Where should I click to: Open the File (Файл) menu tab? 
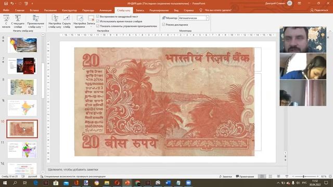(x=6, y=10)
